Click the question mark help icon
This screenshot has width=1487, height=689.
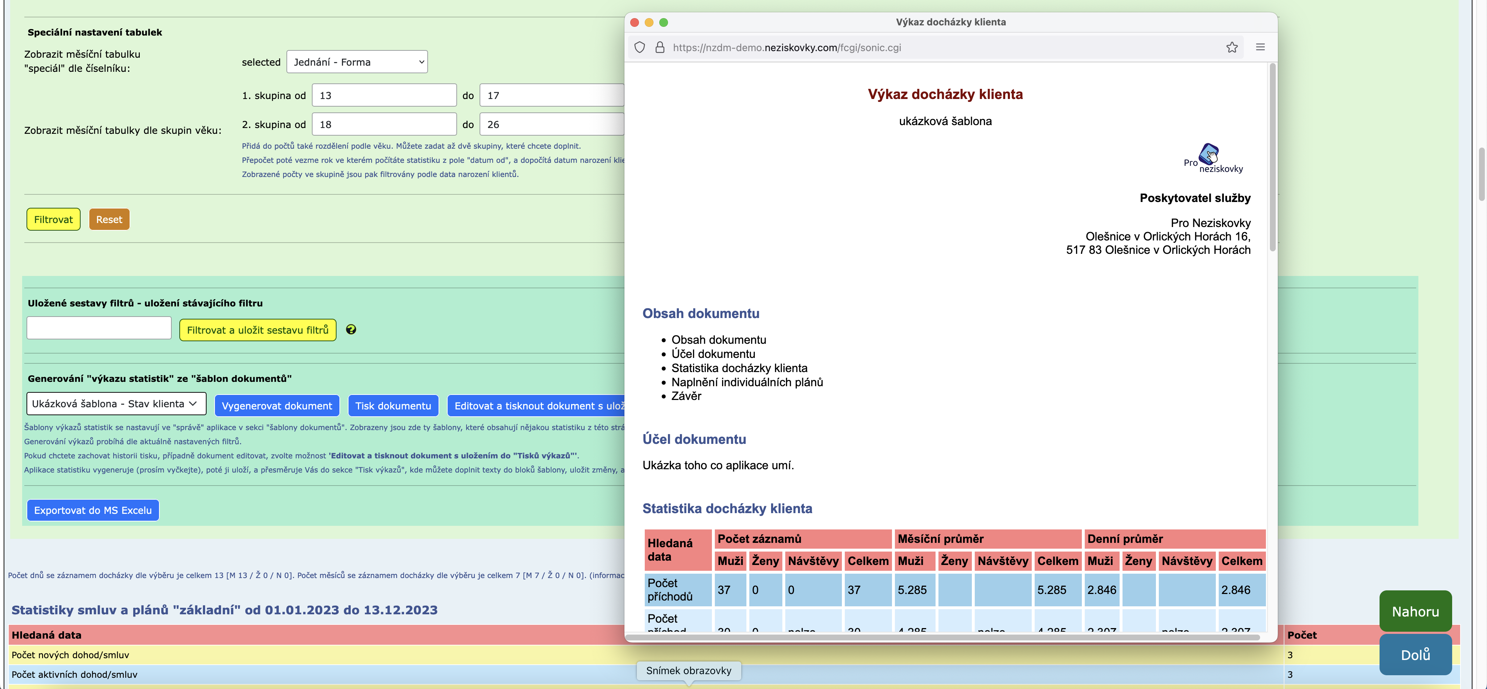click(x=350, y=329)
